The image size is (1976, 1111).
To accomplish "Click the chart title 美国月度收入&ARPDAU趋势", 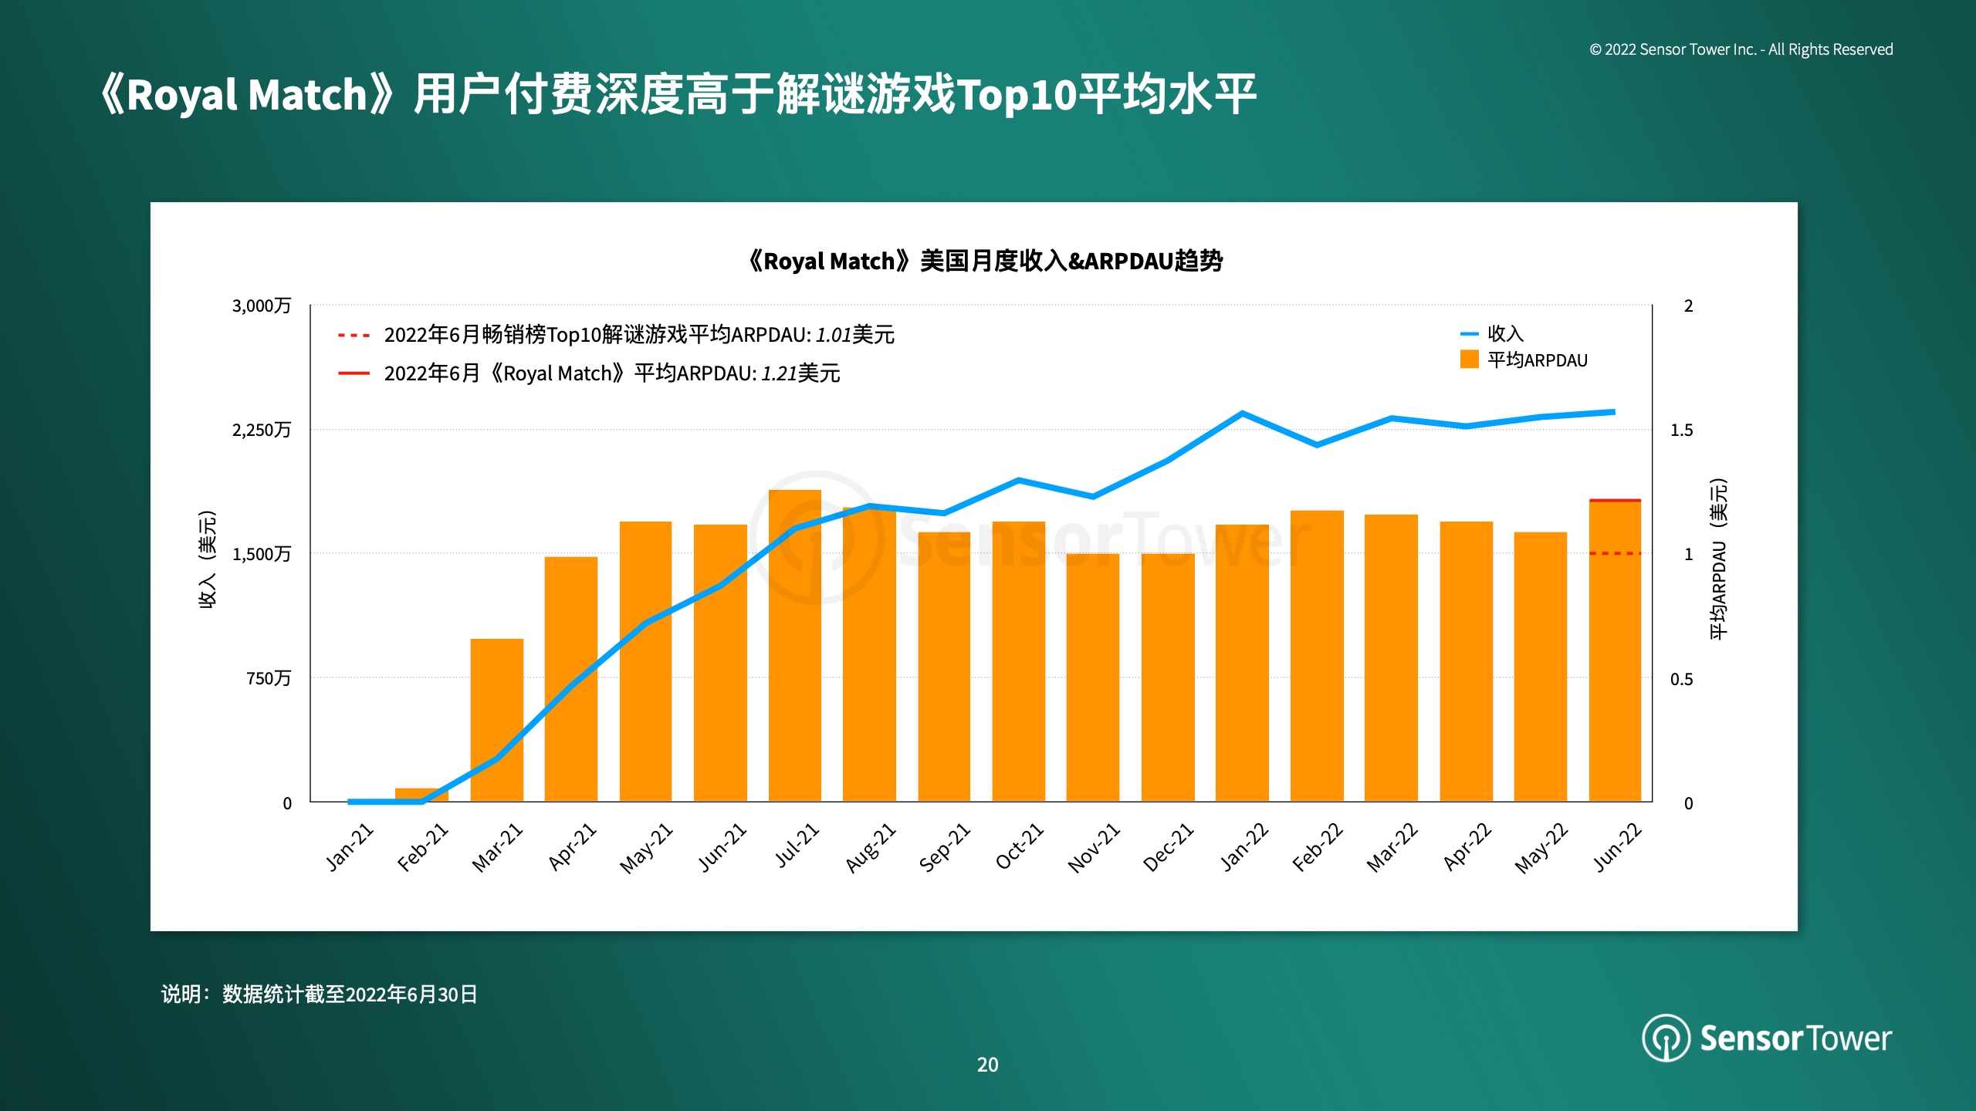I will click(985, 261).
